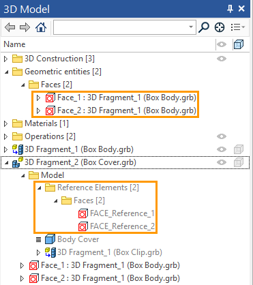This screenshot has width=253, height=285.
Task: Hide 3D Fragment_2 (Box Cover.grb)
Action: coord(222,162)
